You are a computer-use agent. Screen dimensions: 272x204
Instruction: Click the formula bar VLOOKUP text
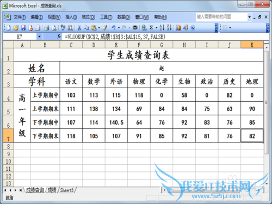(x=115, y=37)
